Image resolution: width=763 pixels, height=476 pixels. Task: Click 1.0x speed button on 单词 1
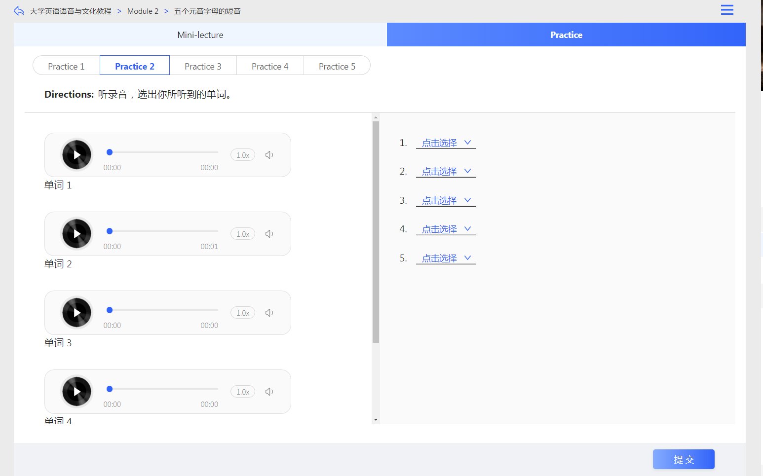pos(242,155)
